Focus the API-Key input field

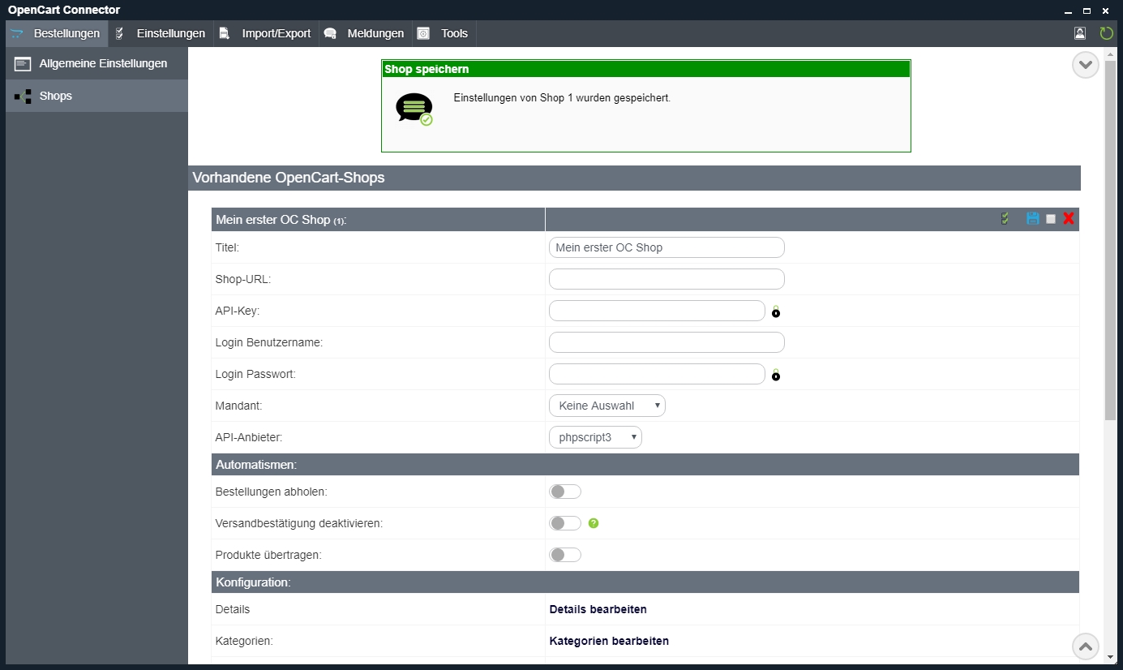click(x=657, y=311)
